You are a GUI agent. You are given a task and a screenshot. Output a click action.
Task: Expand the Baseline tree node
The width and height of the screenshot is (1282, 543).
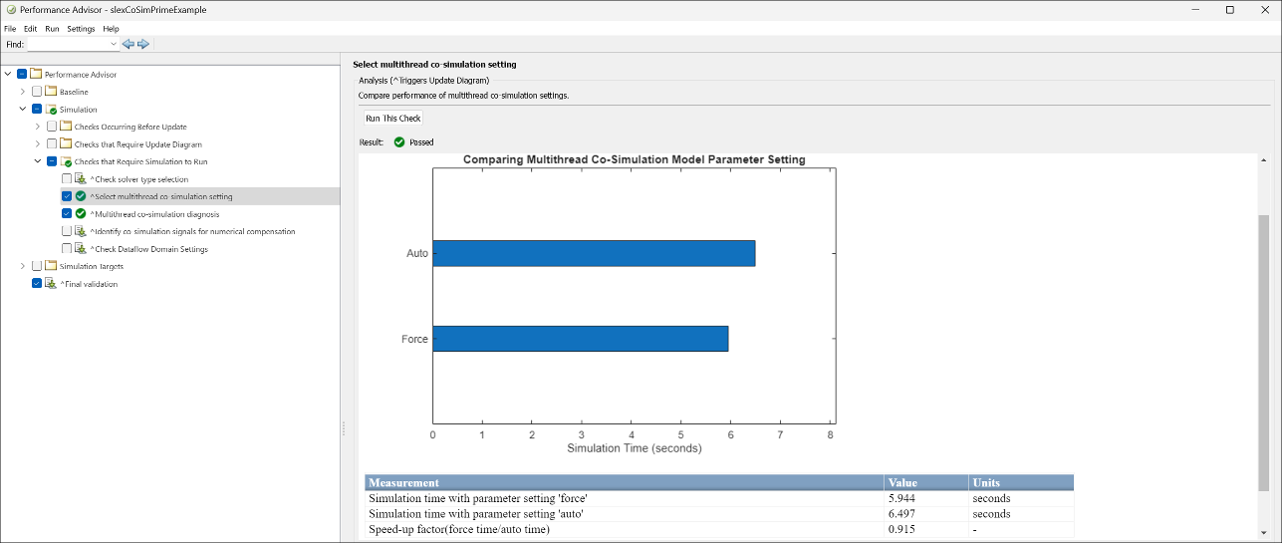click(23, 92)
